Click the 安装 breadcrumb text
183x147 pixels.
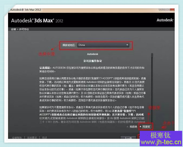tap(13, 29)
